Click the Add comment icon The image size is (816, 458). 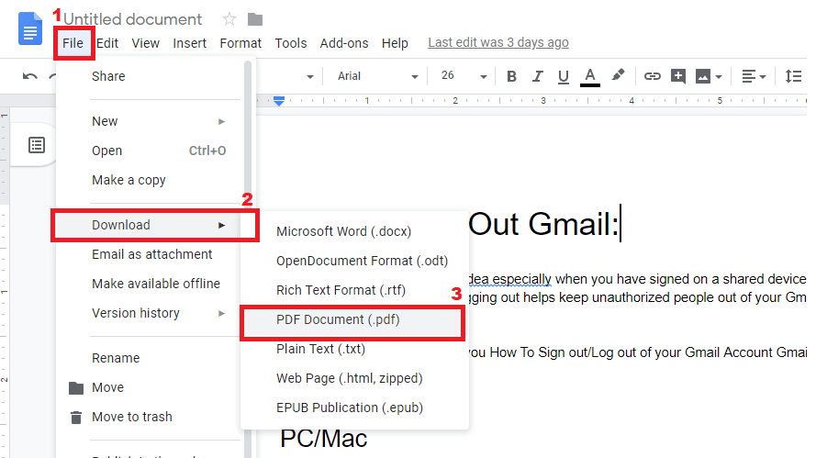pyautogui.click(x=678, y=76)
